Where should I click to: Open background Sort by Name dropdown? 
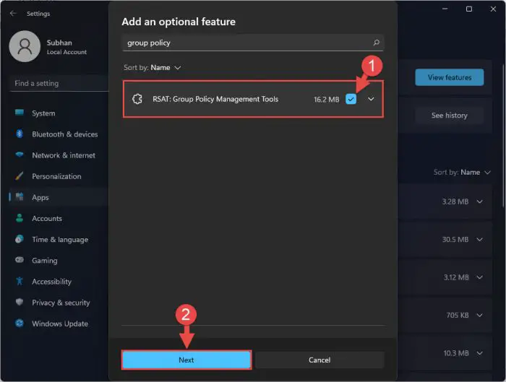tap(462, 172)
